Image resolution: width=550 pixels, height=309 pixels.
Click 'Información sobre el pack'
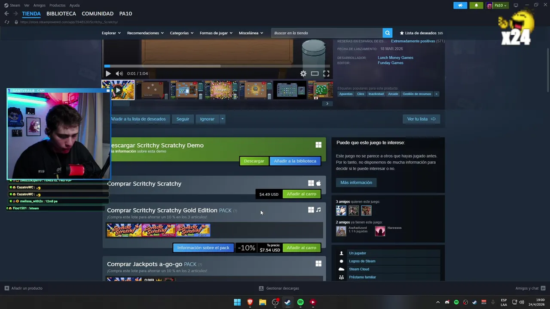tap(203, 248)
